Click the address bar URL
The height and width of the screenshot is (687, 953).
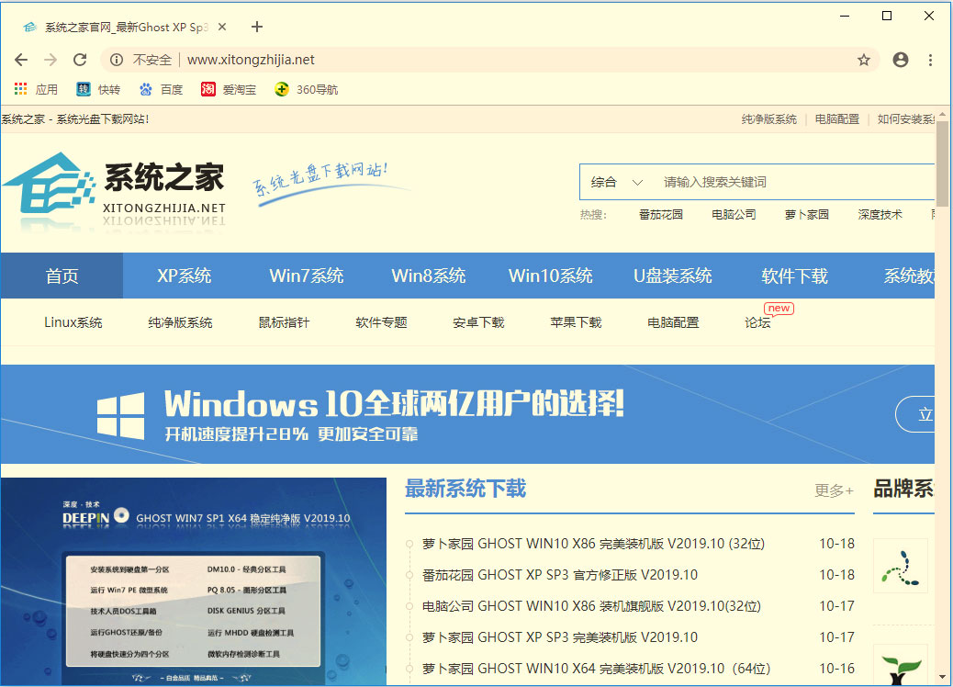[x=251, y=60]
